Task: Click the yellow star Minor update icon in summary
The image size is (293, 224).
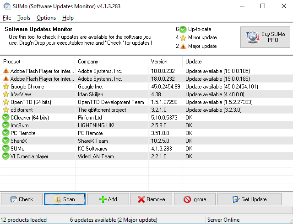Action: pos(183,38)
